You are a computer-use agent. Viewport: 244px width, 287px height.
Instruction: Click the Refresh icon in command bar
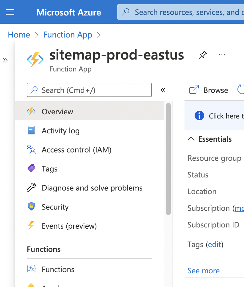pyautogui.click(x=241, y=89)
